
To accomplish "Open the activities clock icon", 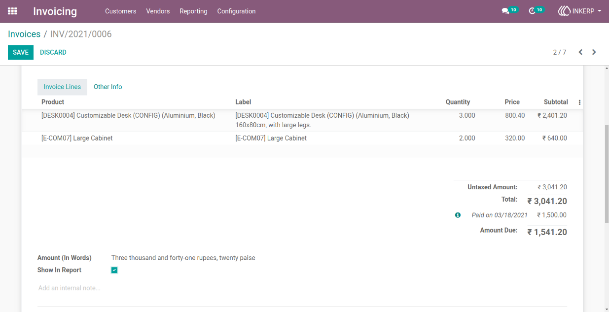I will [x=532, y=11].
